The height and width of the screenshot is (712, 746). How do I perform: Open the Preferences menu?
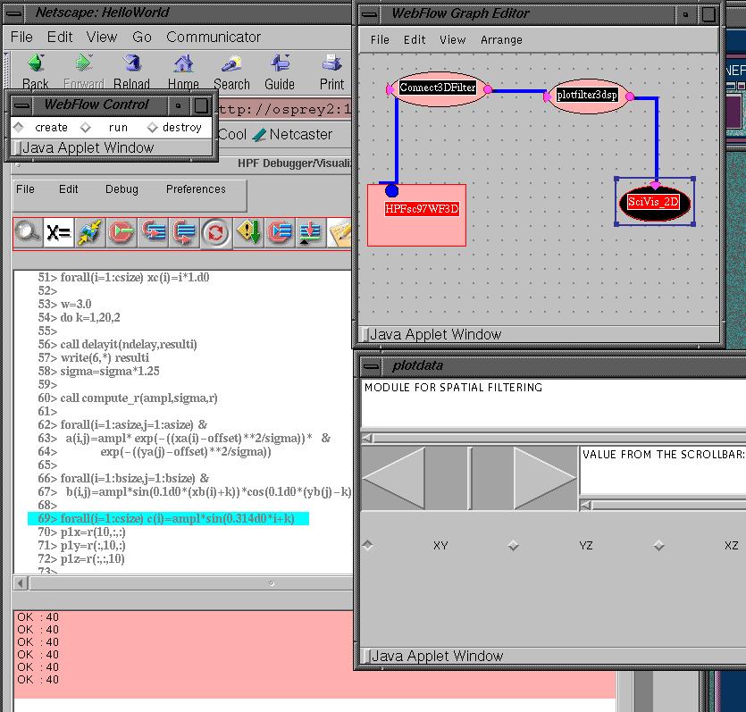tap(196, 189)
